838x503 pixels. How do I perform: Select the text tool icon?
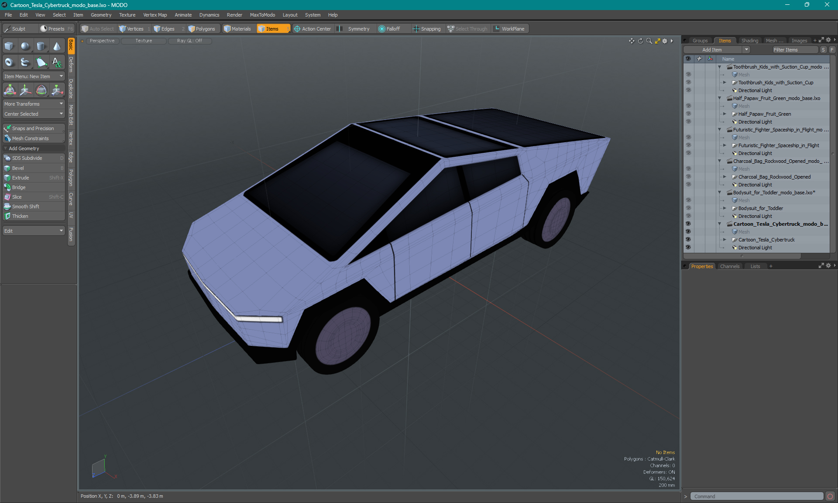(57, 62)
